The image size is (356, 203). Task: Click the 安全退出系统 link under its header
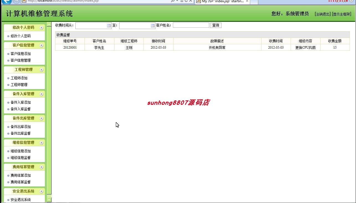[x=21, y=200]
